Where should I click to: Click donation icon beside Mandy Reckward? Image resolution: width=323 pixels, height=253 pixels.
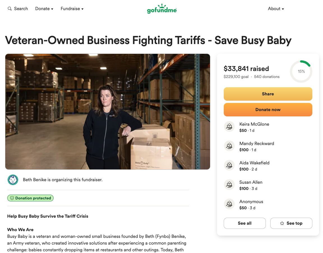tap(229, 146)
